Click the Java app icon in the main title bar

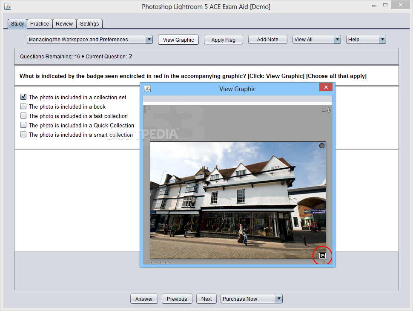[x=8, y=6]
